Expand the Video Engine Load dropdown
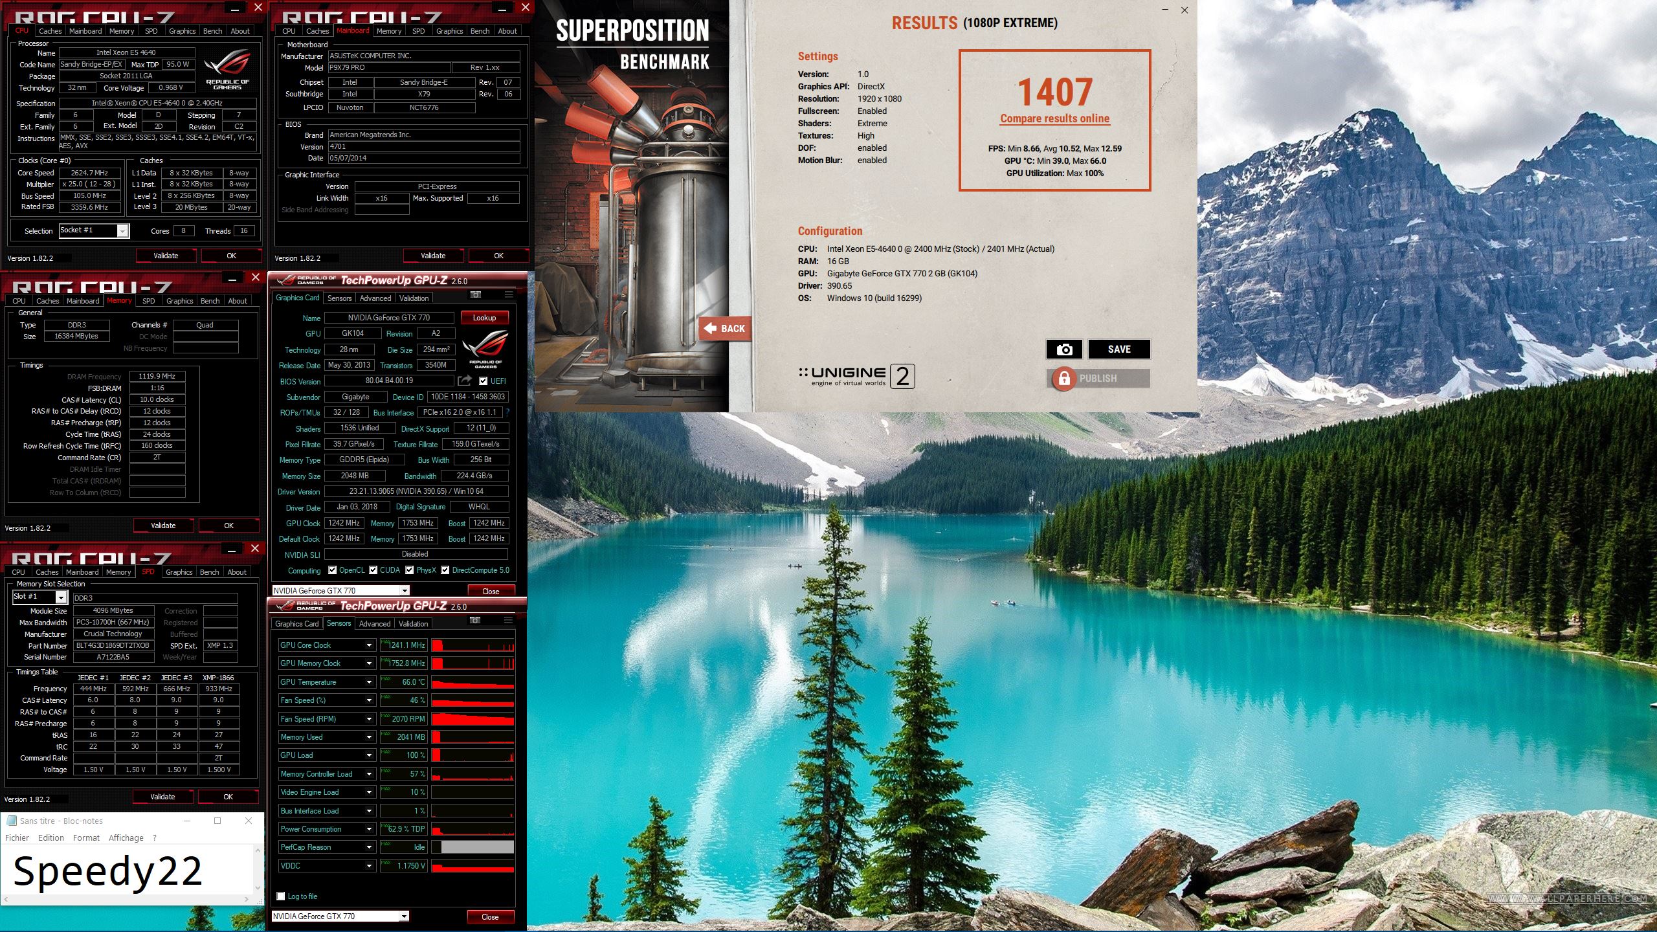This screenshot has width=1657, height=932. click(x=369, y=792)
